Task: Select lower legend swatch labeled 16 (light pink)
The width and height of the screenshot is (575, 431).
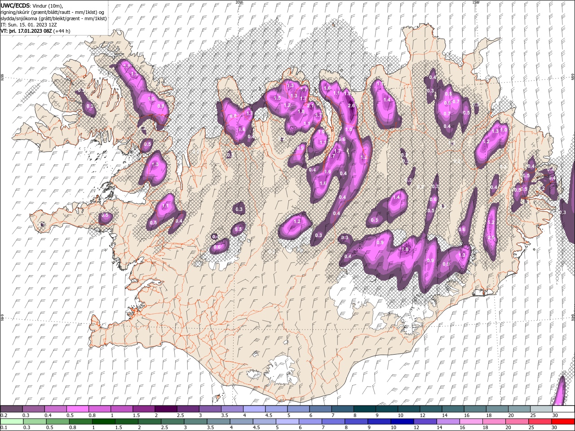Action: pos(471,422)
